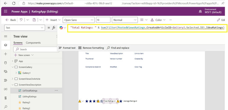Click the leftmost warning triangle on canvas
The width and height of the screenshot is (228, 110).
coord(80,101)
